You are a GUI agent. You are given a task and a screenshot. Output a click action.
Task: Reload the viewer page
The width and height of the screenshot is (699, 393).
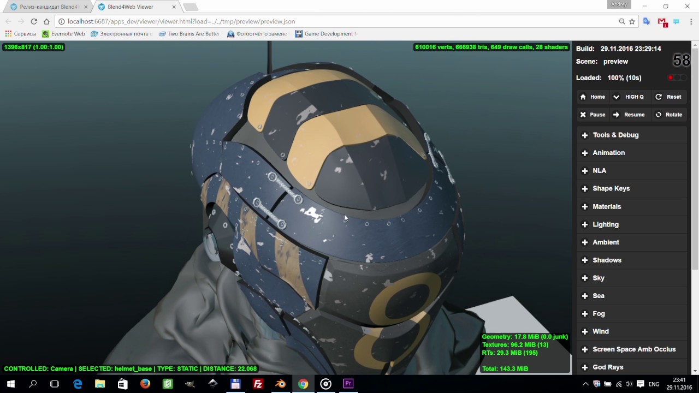[34, 21]
